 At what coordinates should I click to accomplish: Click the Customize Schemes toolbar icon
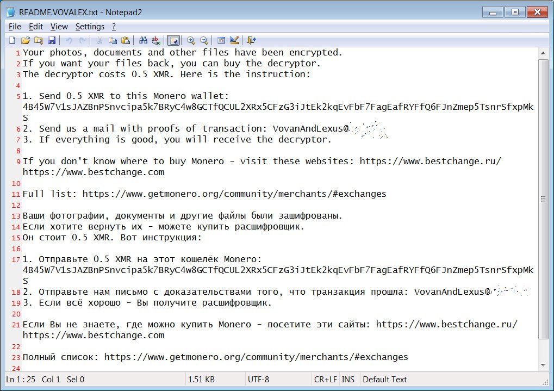(x=234, y=40)
